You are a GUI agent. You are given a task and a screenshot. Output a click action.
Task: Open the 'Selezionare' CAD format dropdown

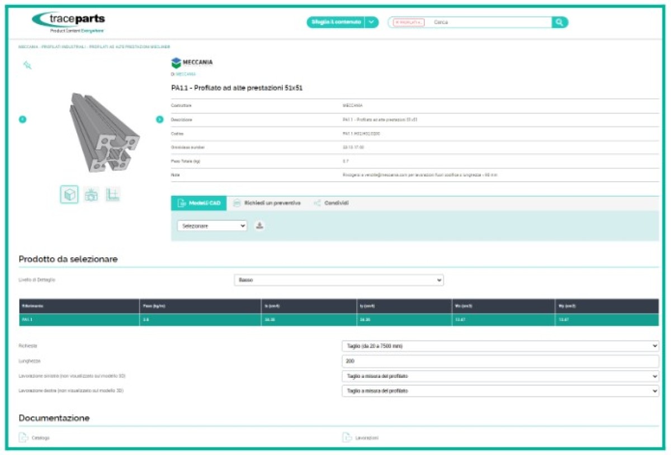(212, 225)
